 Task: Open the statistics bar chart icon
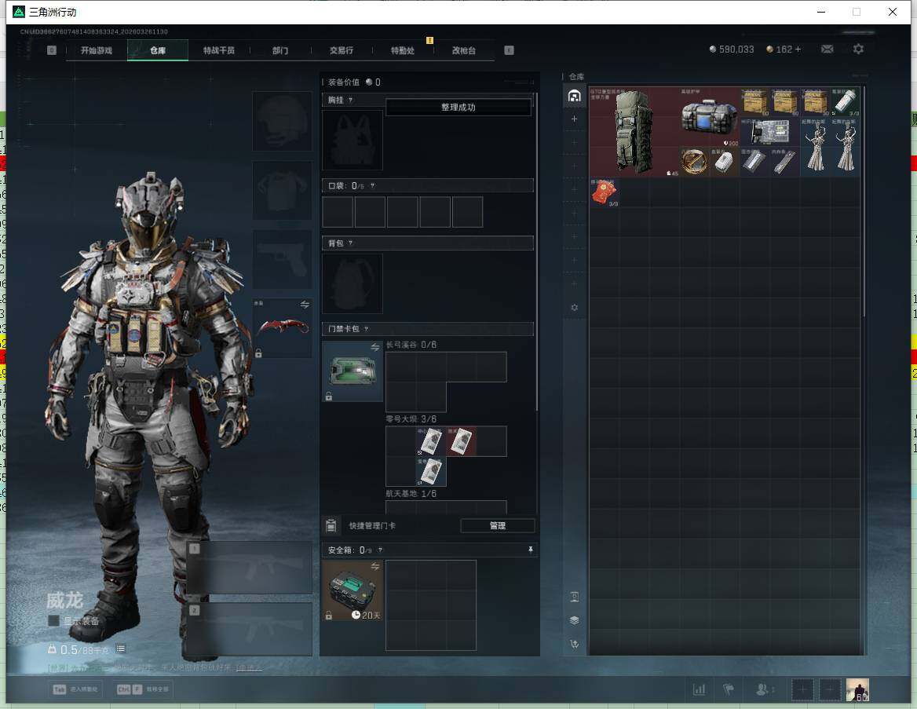tap(700, 689)
